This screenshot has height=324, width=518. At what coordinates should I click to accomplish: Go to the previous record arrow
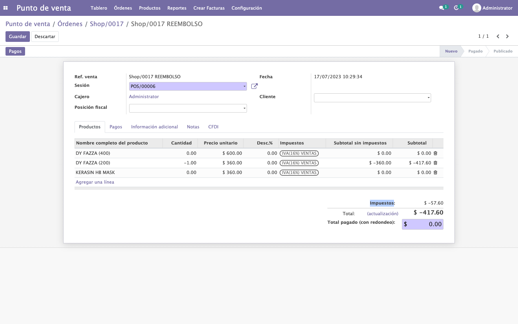[x=498, y=36]
